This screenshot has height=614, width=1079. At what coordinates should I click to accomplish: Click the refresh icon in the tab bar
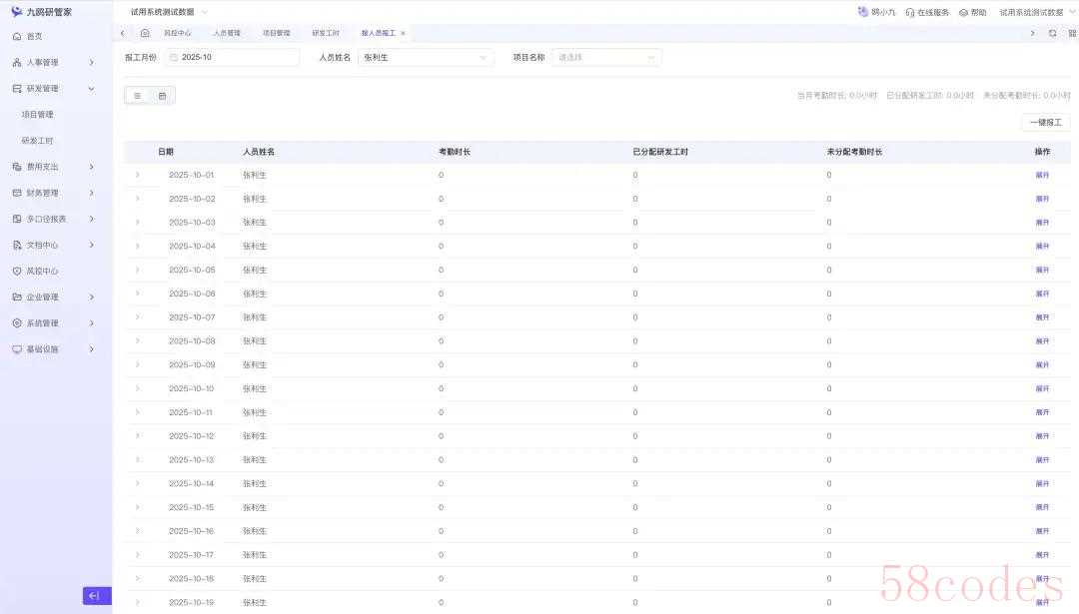[1052, 33]
